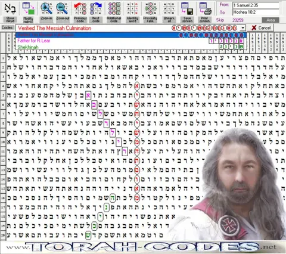Image resolution: width=286 pixels, height=254 pixels.
Task: Click the To field 'Hoshea 10:2'
Action: pos(256,13)
